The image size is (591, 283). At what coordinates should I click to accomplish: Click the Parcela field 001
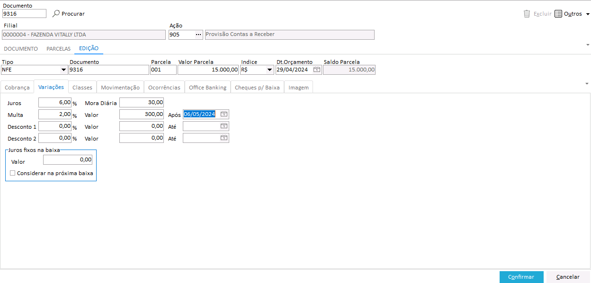click(163, 70)
